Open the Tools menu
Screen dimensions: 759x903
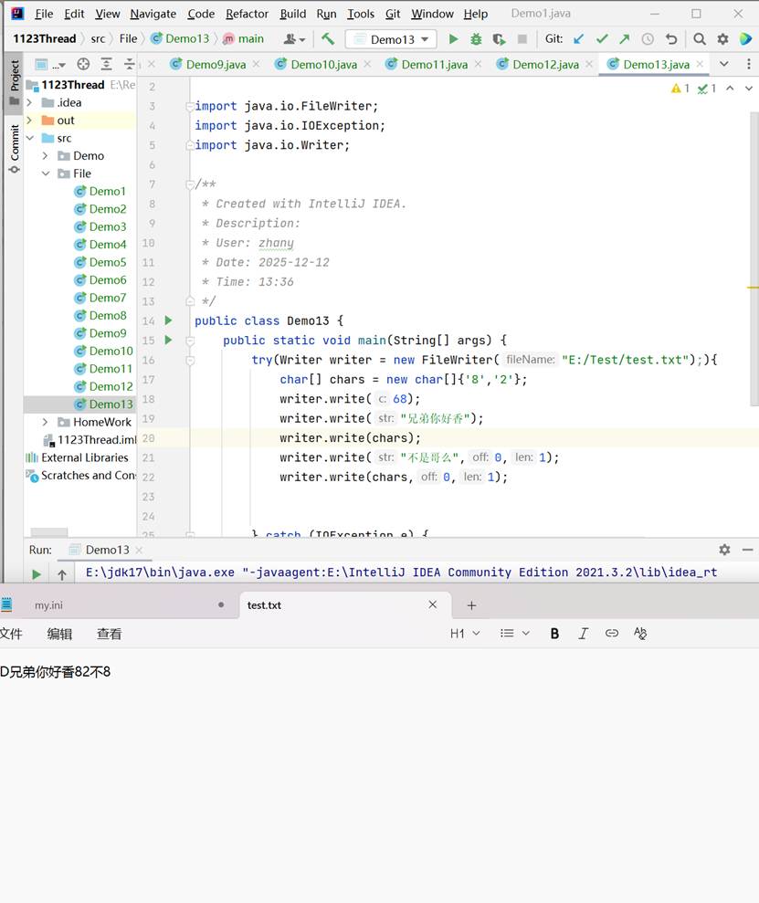(361, 14)
